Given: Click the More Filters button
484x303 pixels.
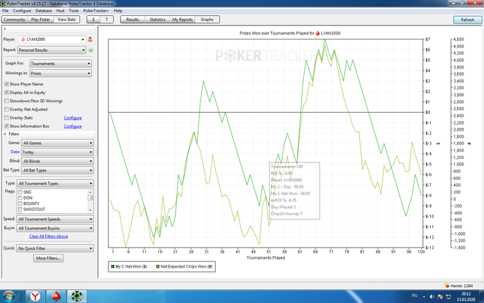Looking at the screenshot, I should click(x=48, y=258).
